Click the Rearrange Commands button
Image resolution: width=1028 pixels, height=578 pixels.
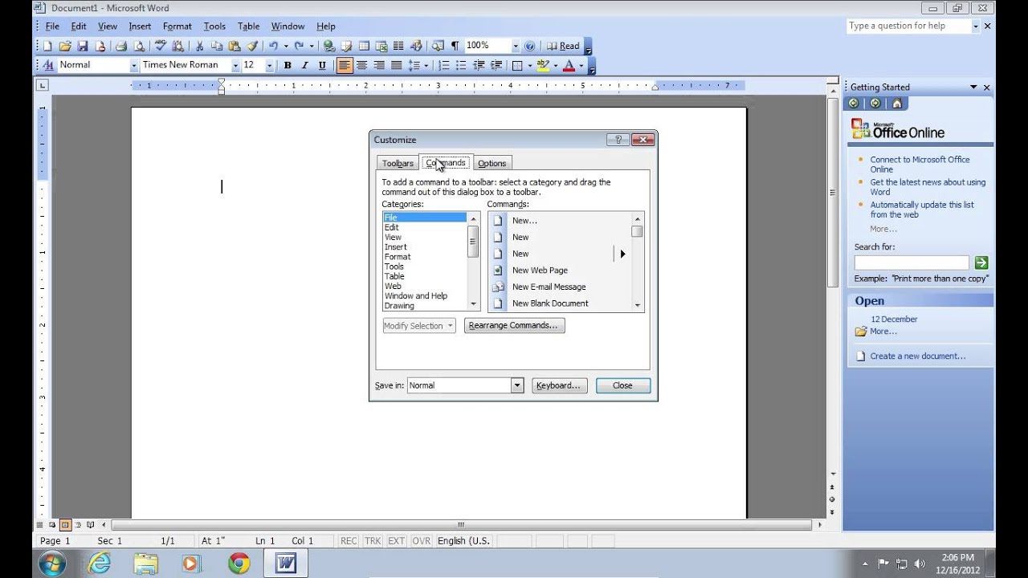point(514,325)
